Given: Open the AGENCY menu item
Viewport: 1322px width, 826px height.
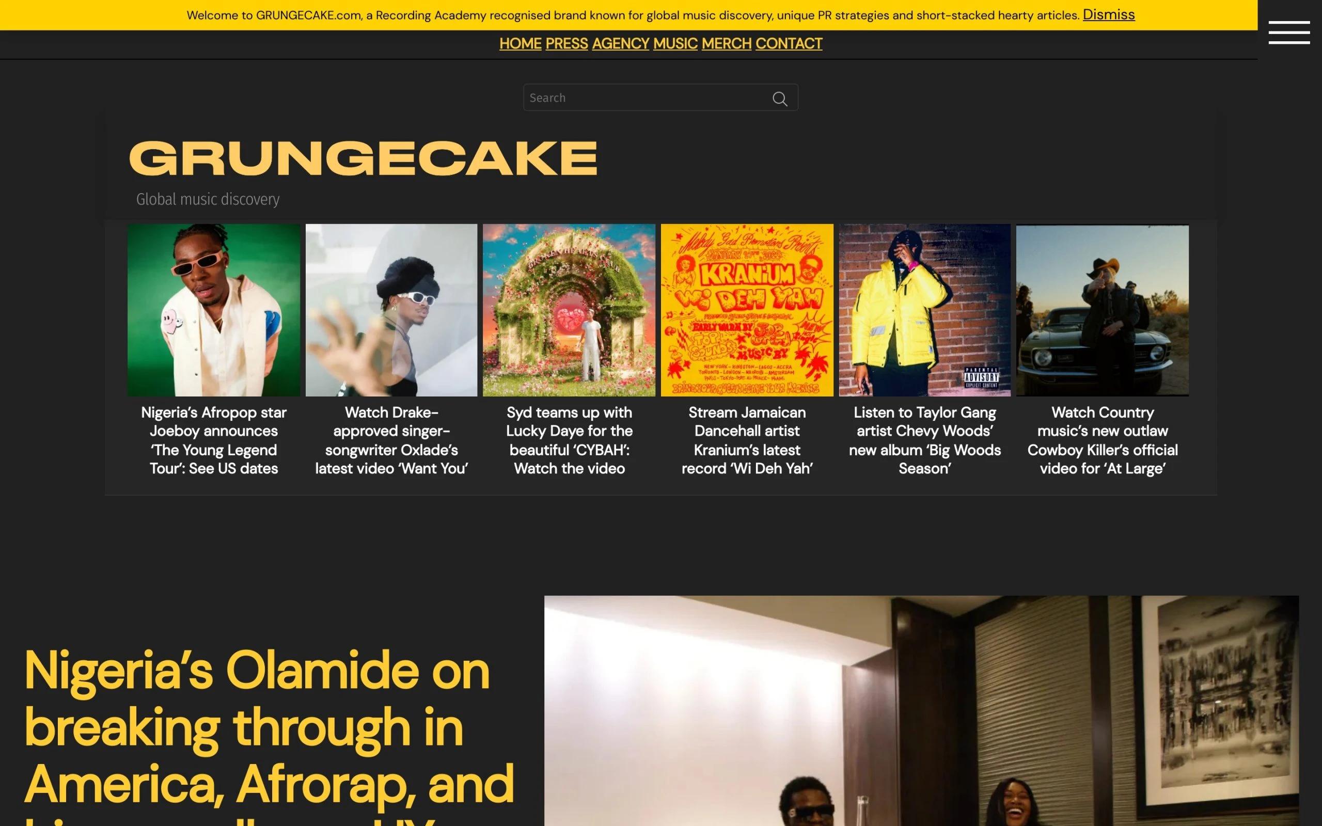Looking at the screenshot, I should pyautogui.click(x=620, y=43).
